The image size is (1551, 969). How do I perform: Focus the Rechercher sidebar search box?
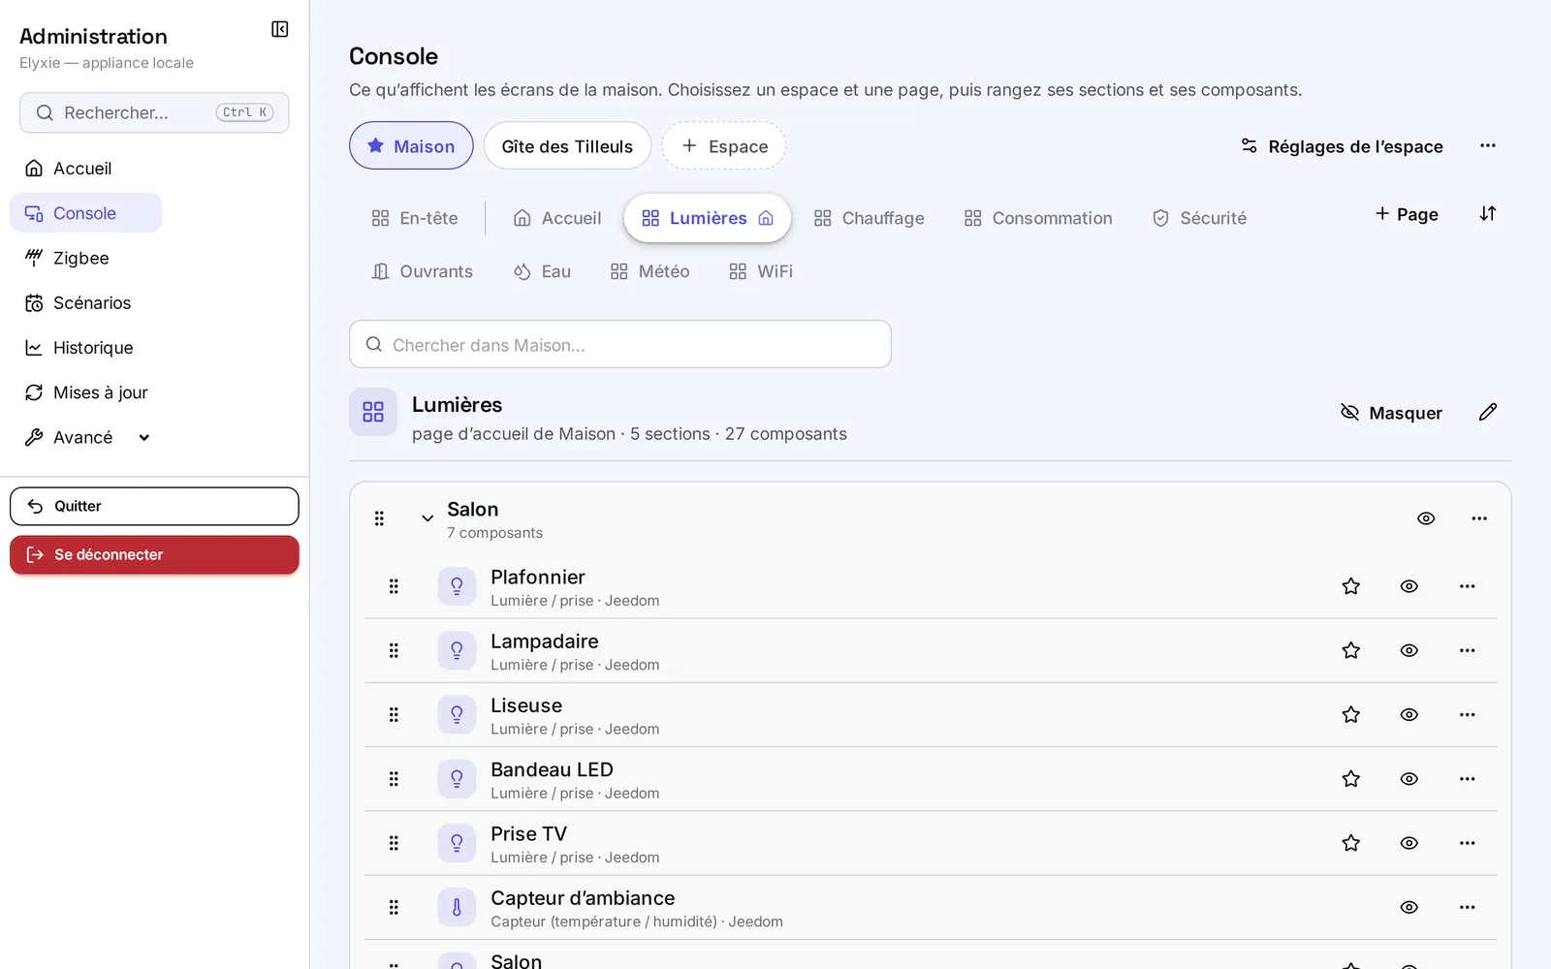coord(154,112)
